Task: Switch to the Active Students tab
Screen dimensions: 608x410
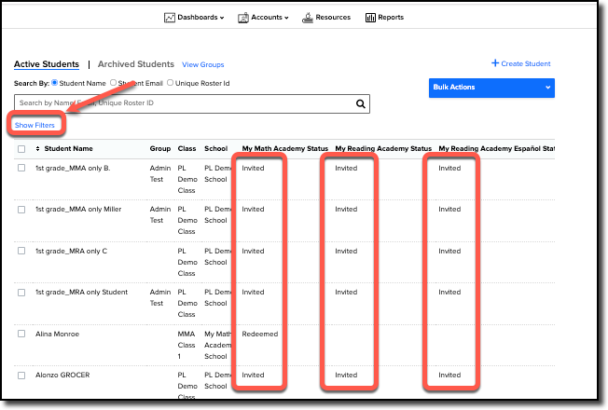Action: [47, 64]
